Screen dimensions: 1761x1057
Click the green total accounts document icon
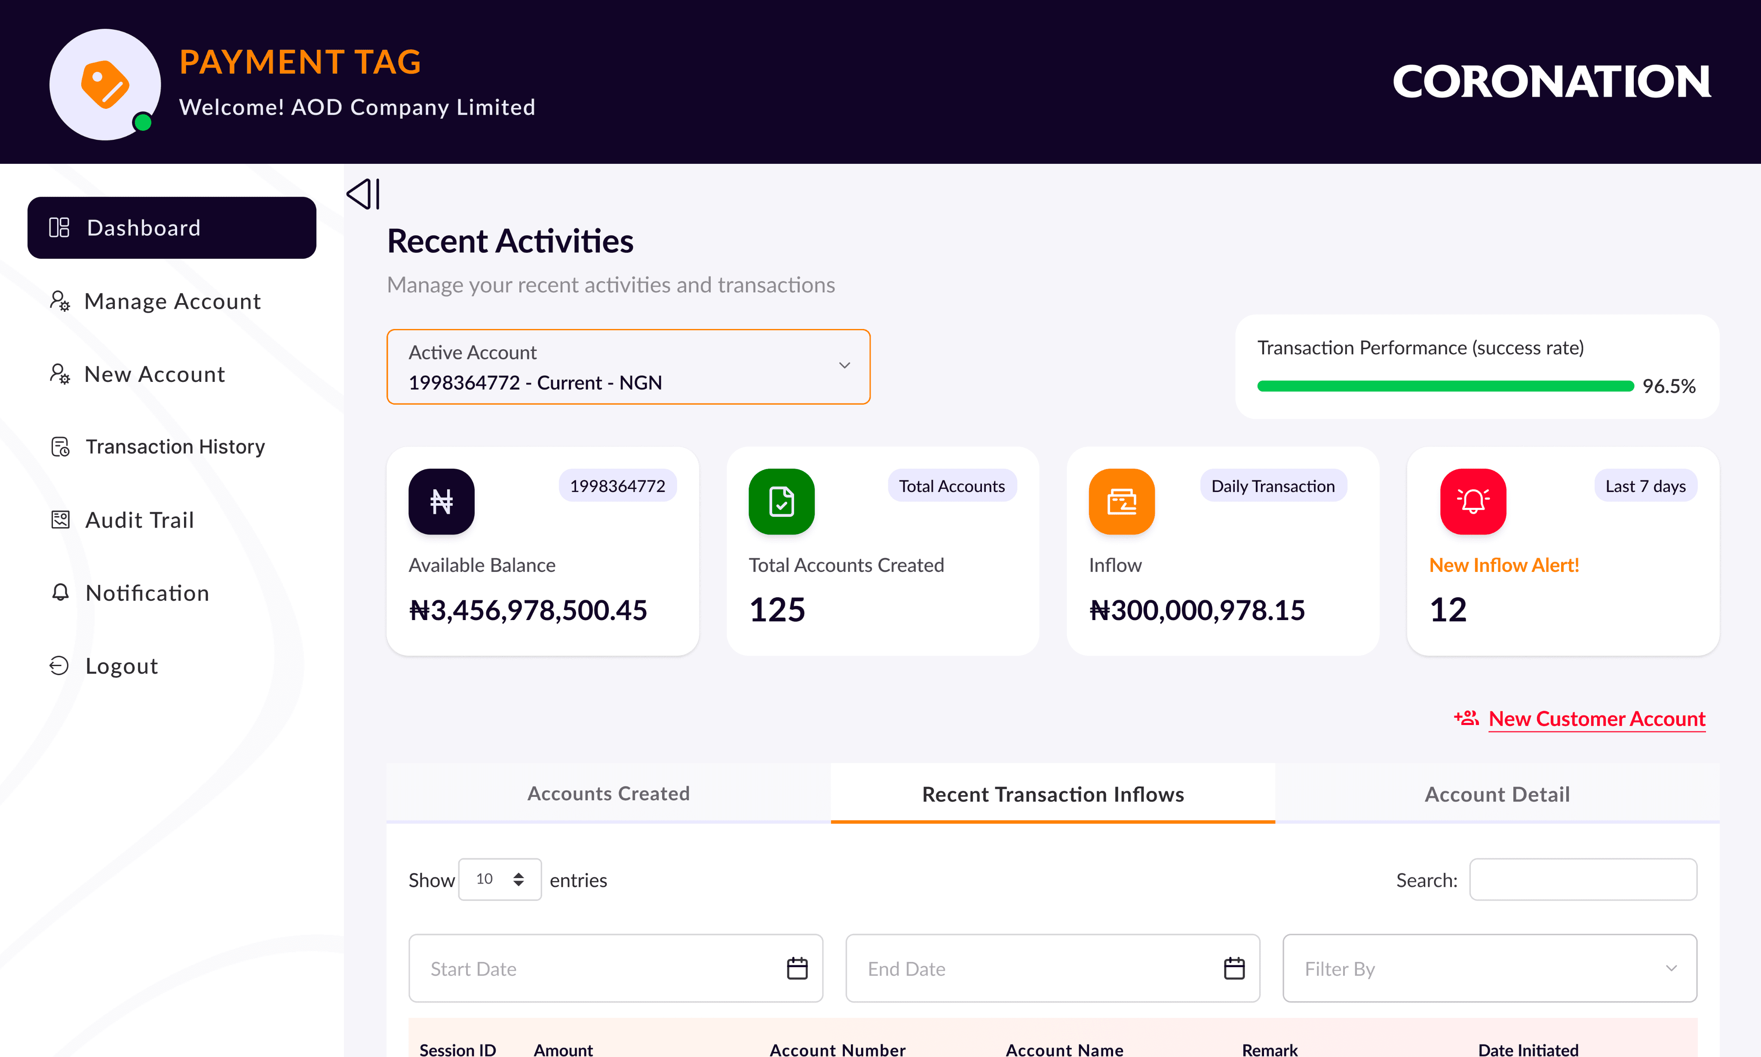click(x=781, y=501)
